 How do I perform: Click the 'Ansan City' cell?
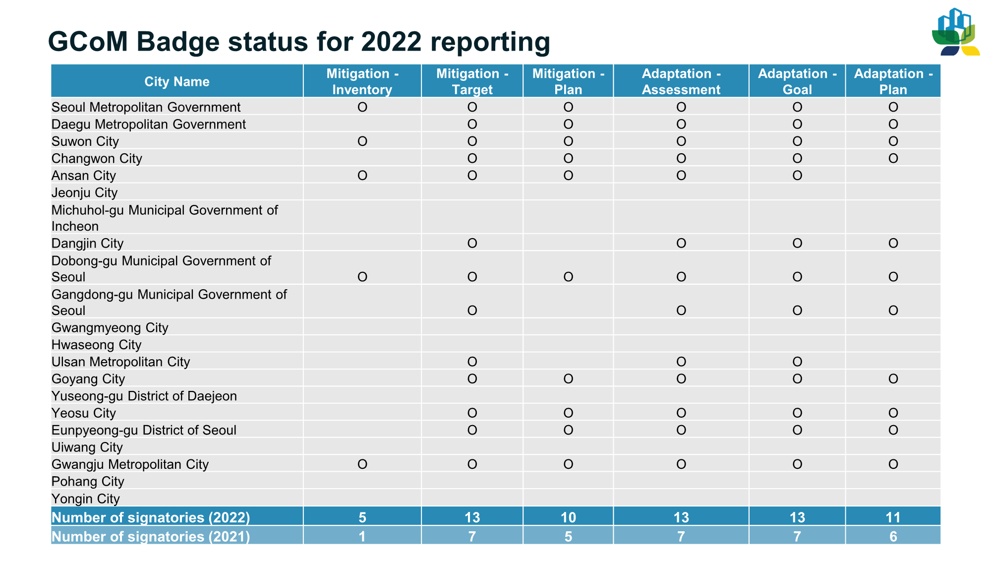coord(177,175)
